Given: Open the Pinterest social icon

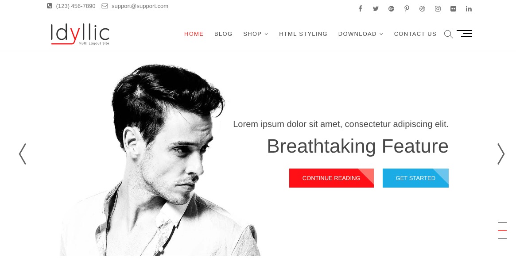Looking at the screenshot, I should click(x=407, y=8).
